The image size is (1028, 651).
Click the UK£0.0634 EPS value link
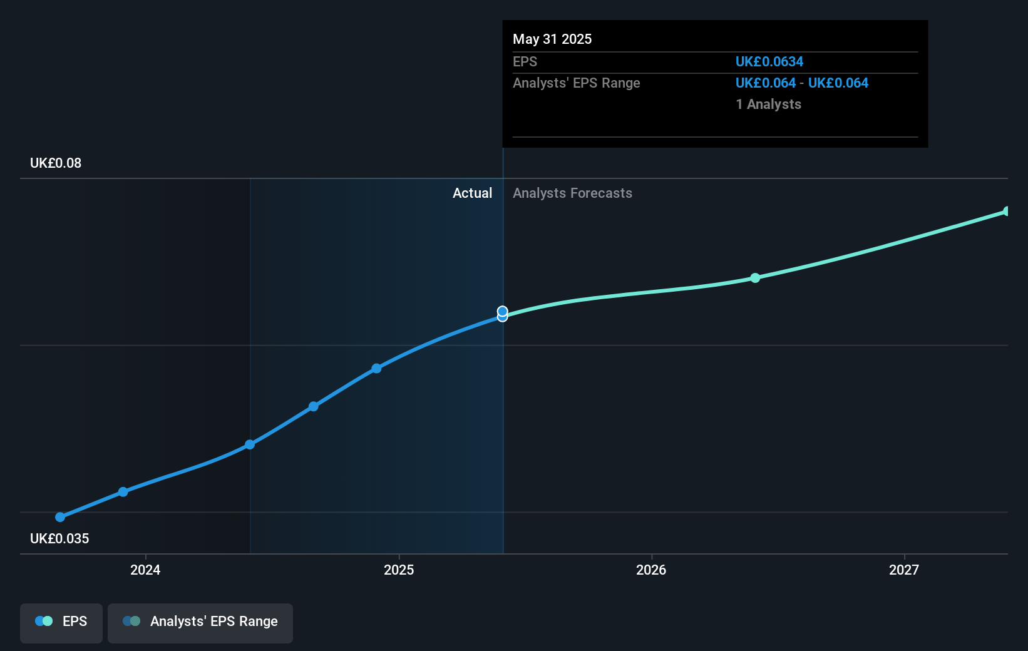(x=769, y=61)
